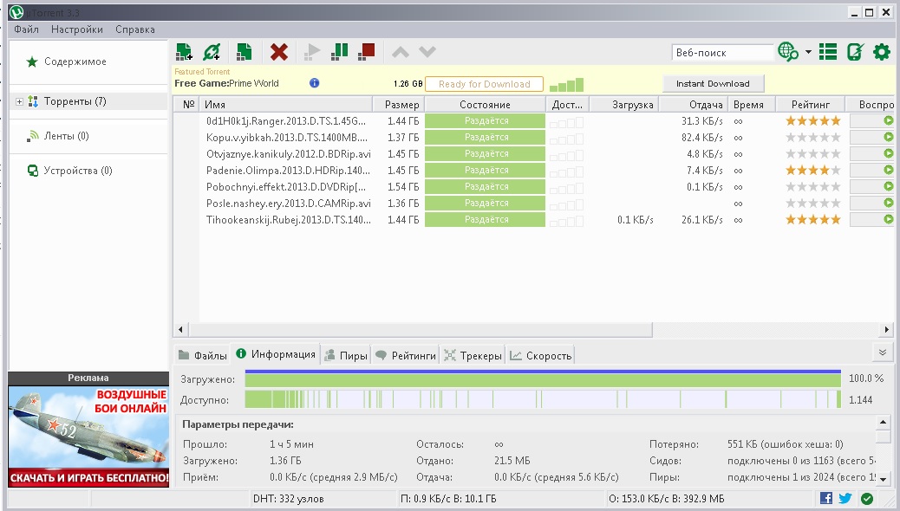Image resolution: width=900 pixels, height=511 pixels.
Task: Click the Create New Torrent icon
Action: click(x=245, y=52)
